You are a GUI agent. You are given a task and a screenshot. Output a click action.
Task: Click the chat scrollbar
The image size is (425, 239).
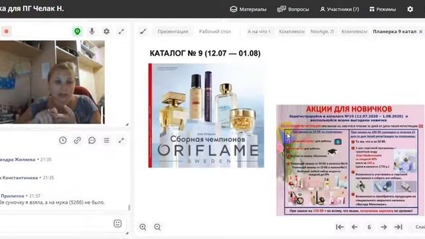(129, 208)
